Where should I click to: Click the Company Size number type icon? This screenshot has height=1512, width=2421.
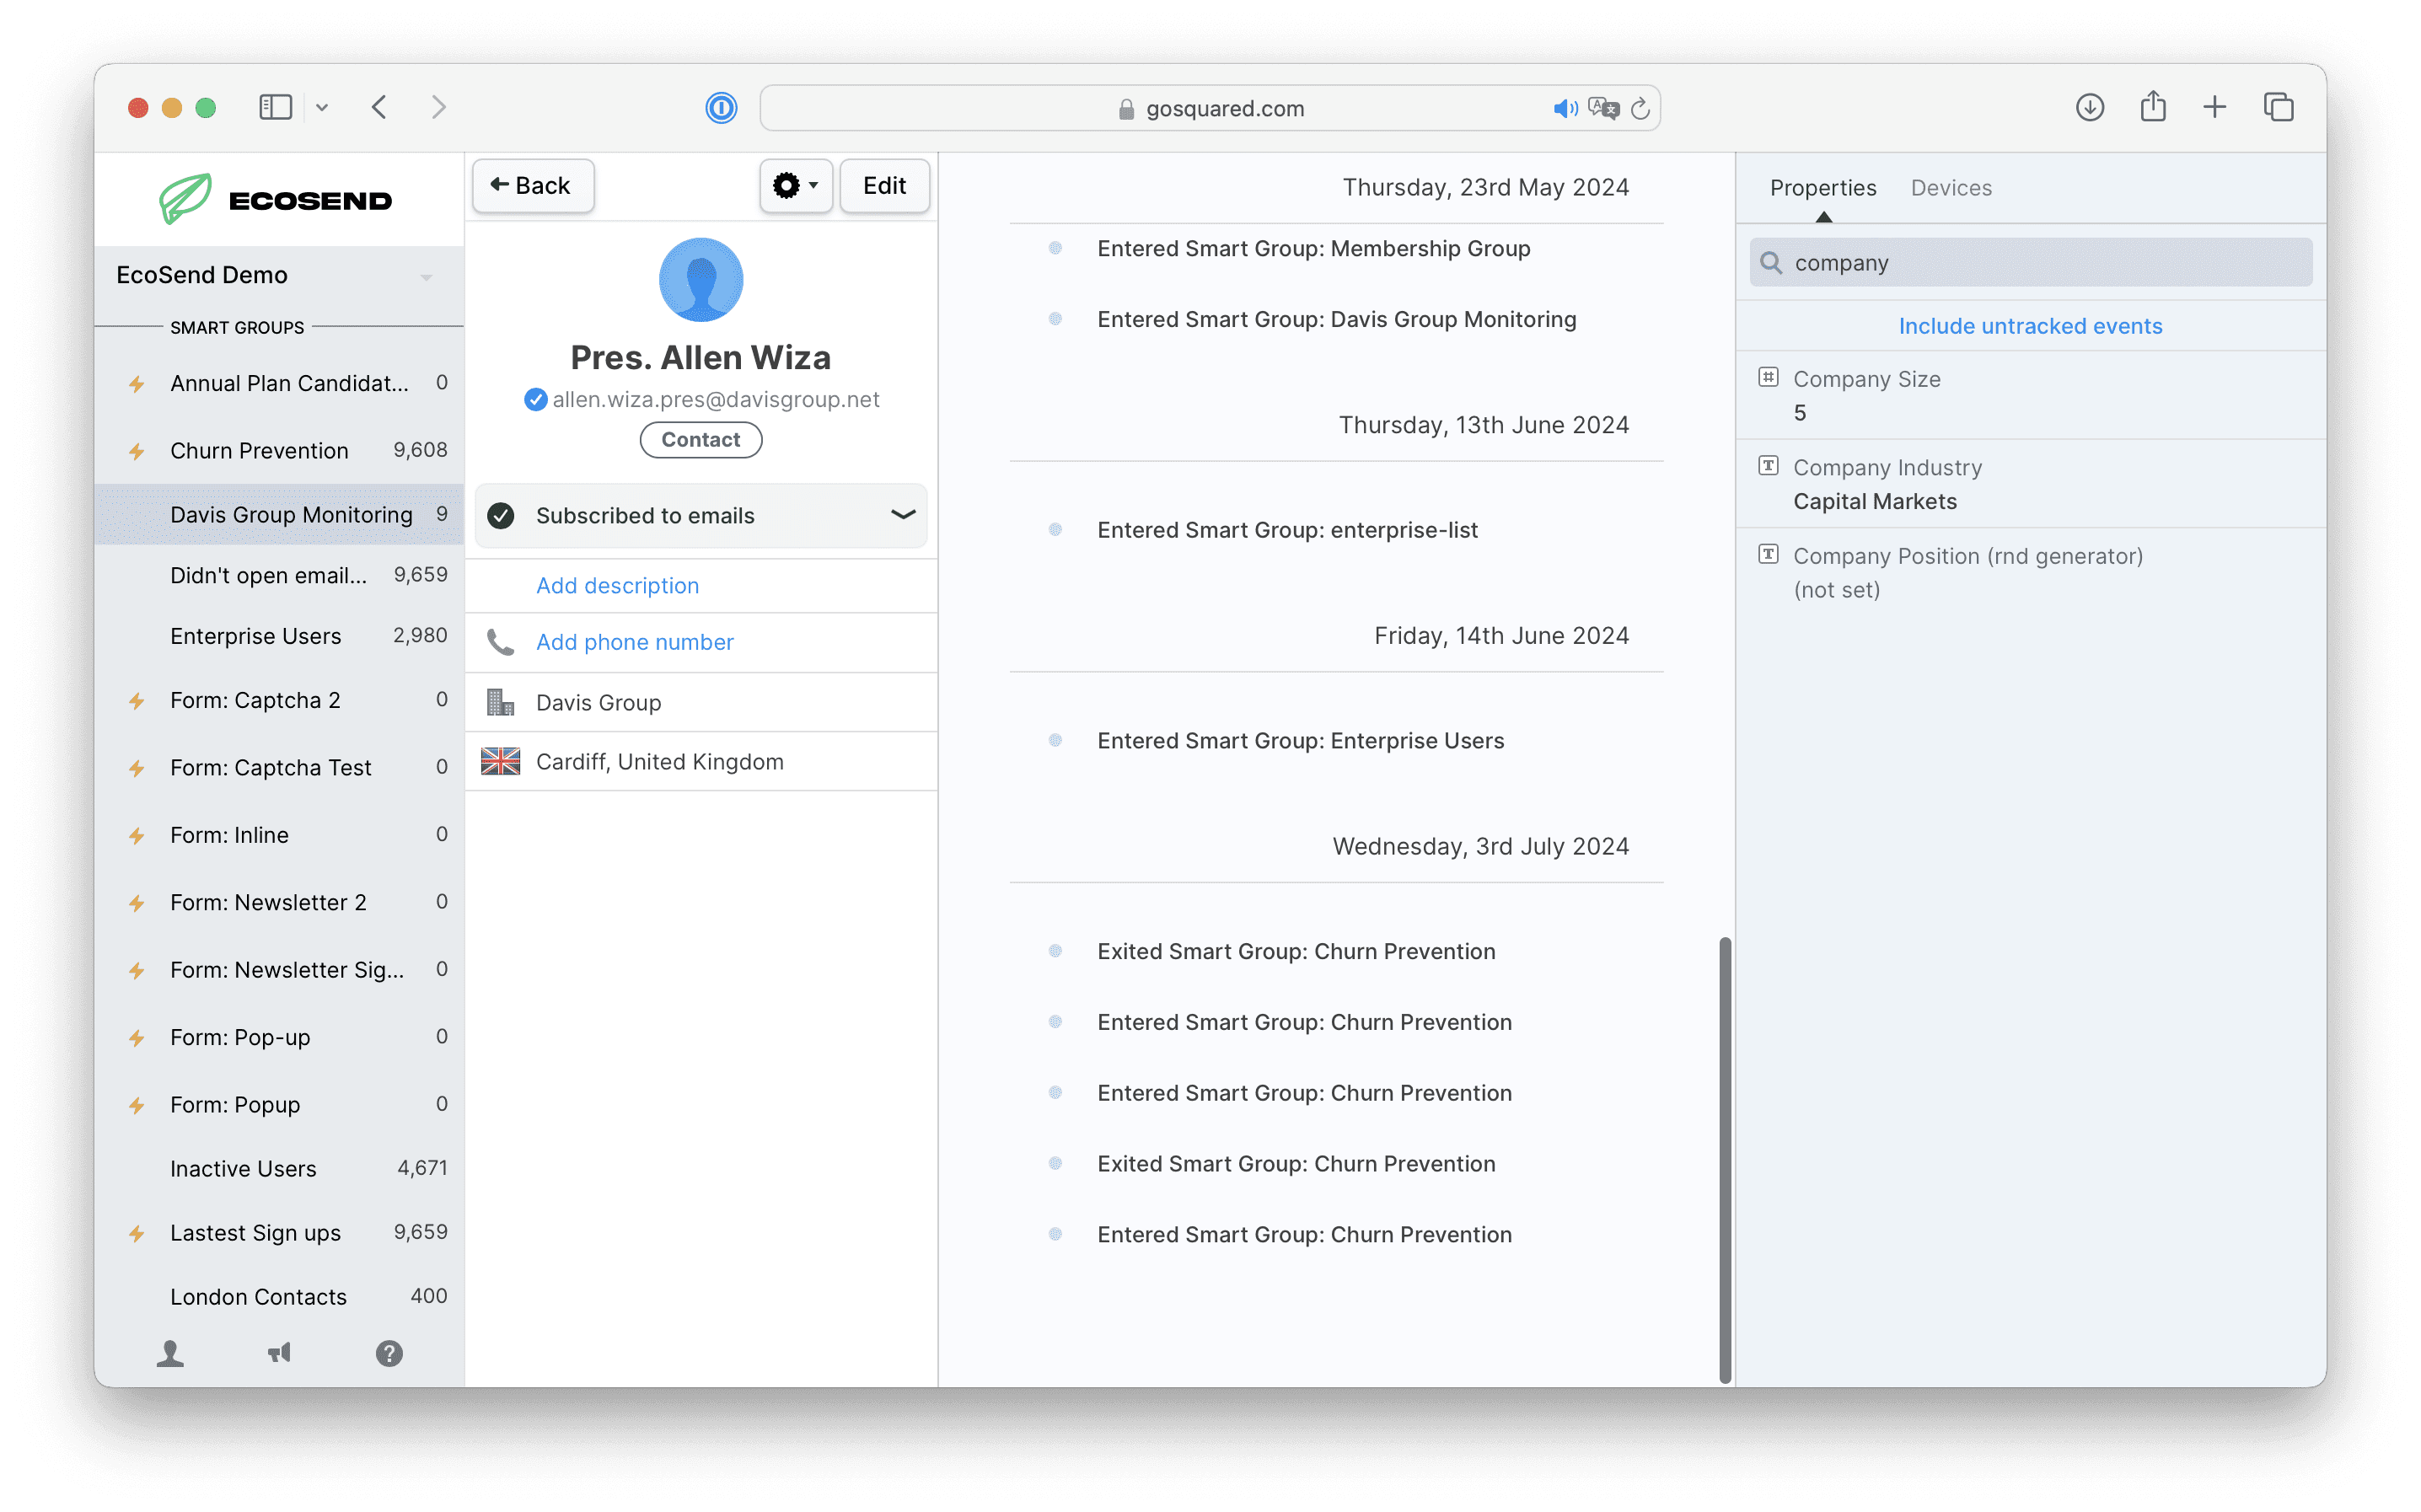pyautogui.click(x=1768, y=377)
